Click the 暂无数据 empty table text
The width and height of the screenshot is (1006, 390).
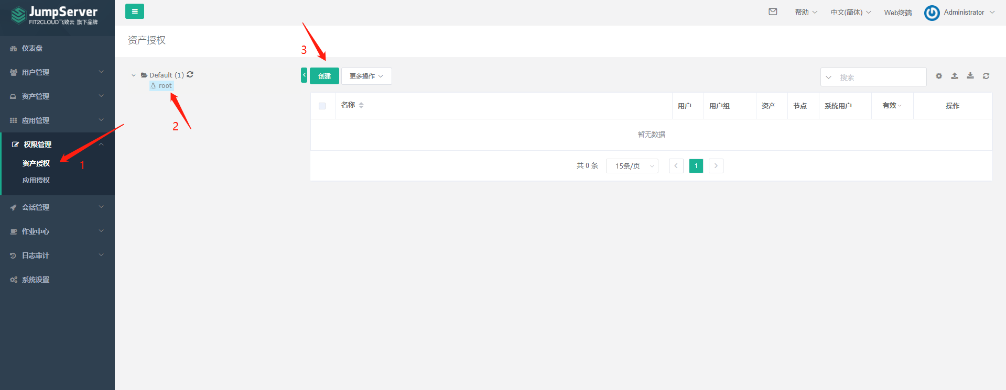(x=652, y=135)
